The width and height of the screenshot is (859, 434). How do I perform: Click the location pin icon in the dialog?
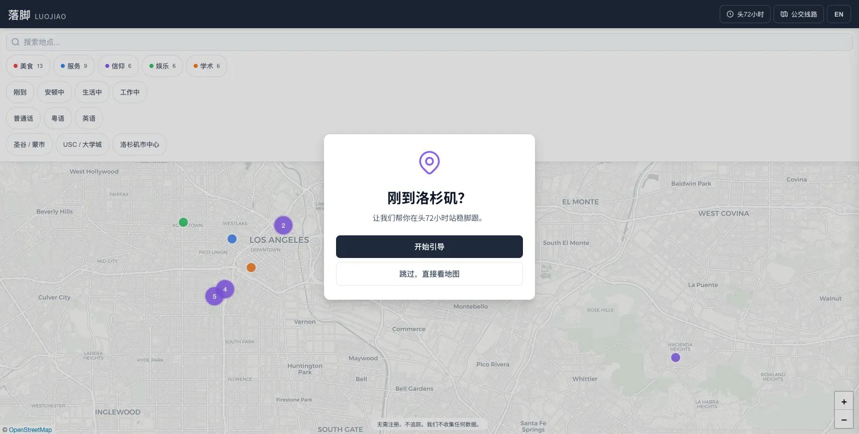[x=430, y=162]
